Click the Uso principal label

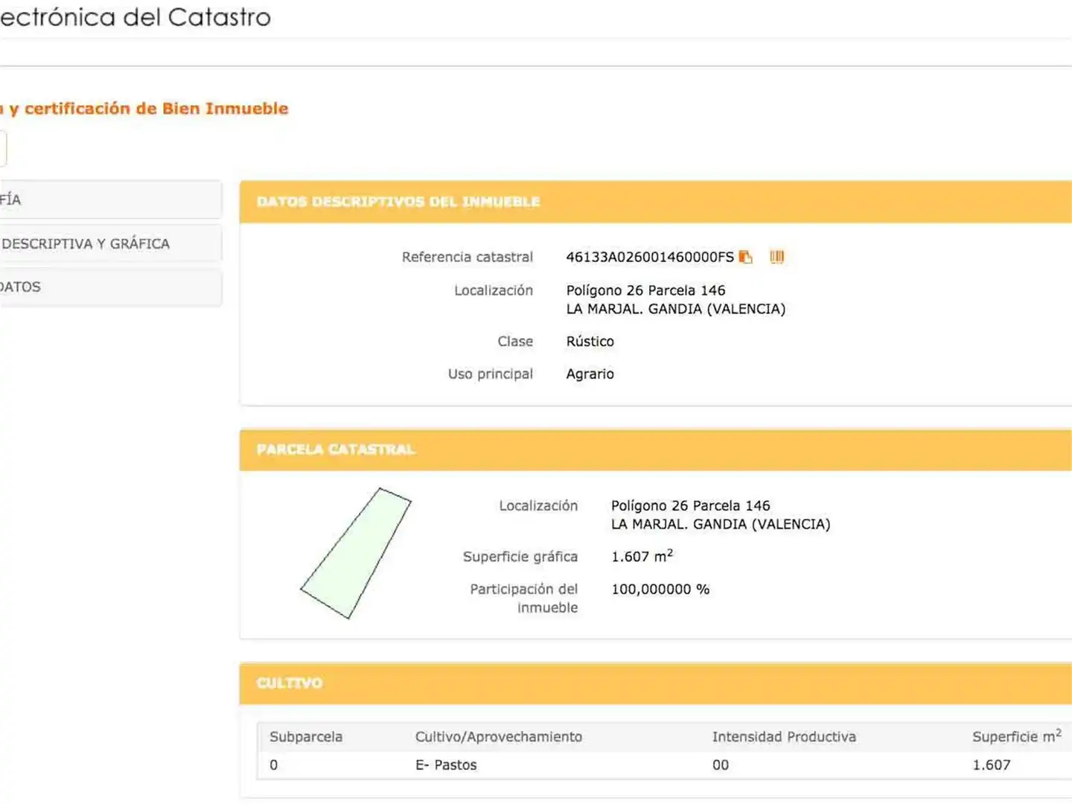[491, 374]
